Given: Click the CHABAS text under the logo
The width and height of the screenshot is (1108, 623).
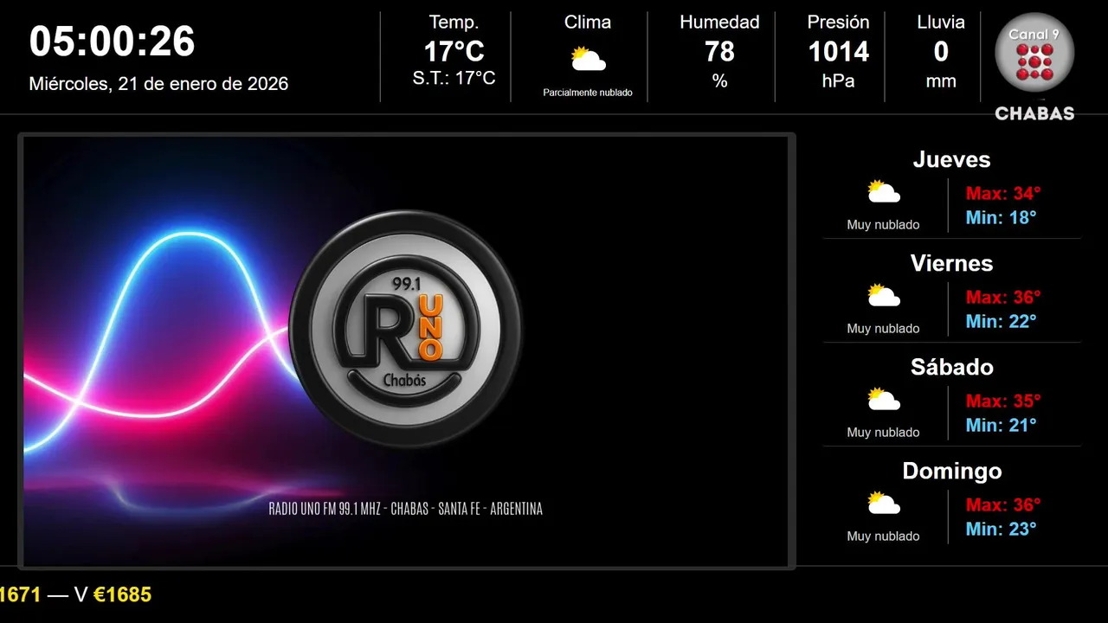Looking at the screenshot, I should (1034, 113).
